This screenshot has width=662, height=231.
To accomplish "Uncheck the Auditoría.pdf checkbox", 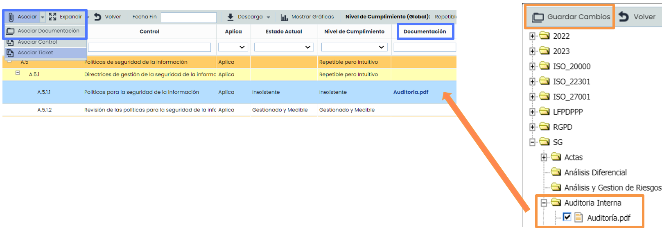I will (567, 217).
